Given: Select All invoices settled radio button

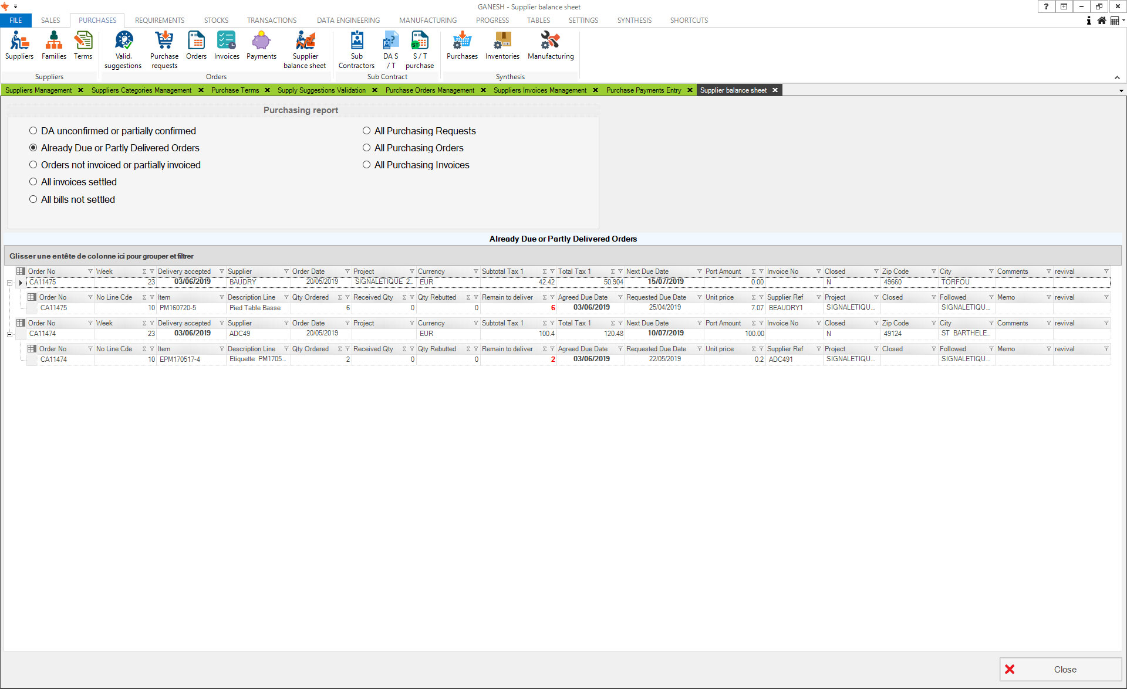Looking at the screenshot, I should 33,182.
